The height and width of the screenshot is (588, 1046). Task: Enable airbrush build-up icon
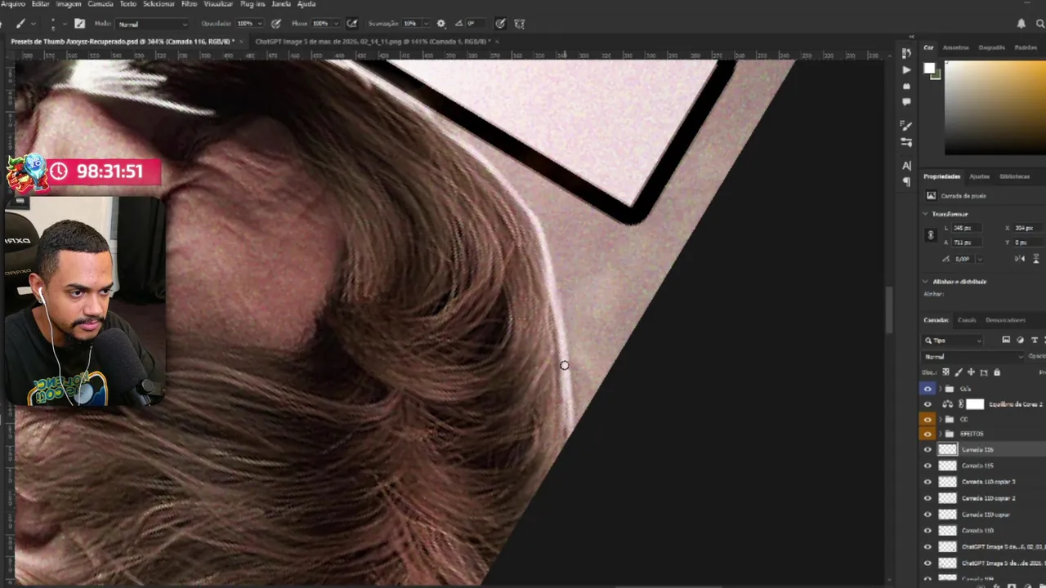coord(351,24)
